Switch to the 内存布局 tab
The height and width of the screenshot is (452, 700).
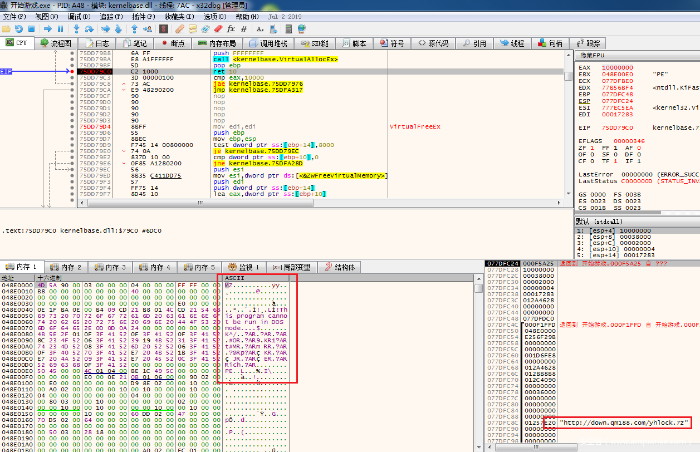[217, 43]
